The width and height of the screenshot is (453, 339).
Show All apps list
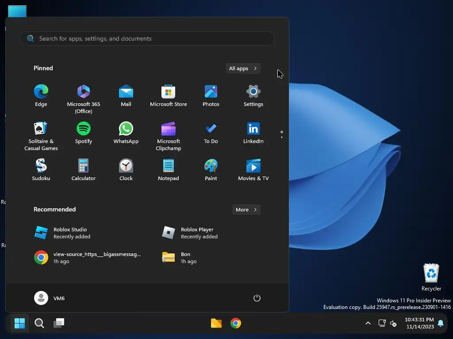pyautogui.click(x=243, y=68)
